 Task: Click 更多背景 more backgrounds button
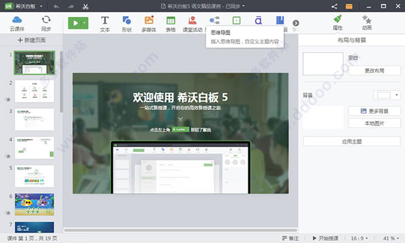point(374,111)
